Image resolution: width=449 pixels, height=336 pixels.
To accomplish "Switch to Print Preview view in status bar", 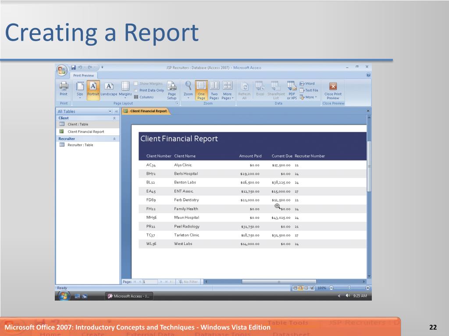I will tap(301, 288).
